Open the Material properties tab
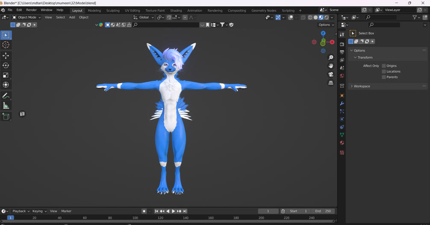Screen dimensions: 430x225 (342, 143)
